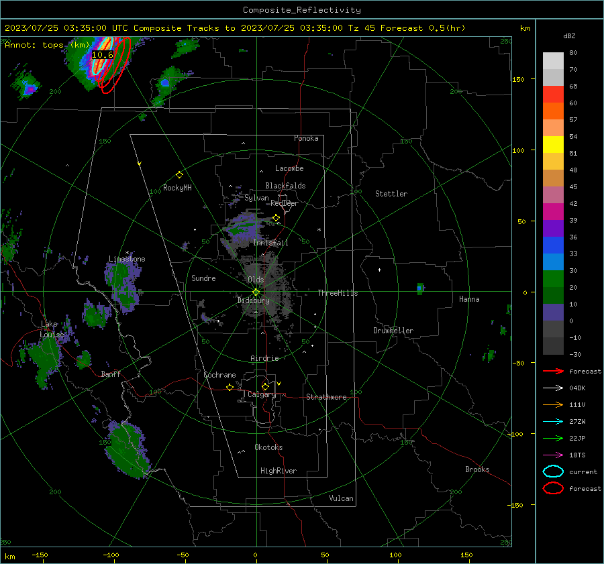The width and height of the screenshot is (604, 564).
Task: Click the bright yellow swatch below 54 dBZ
Action: point(553,144)
